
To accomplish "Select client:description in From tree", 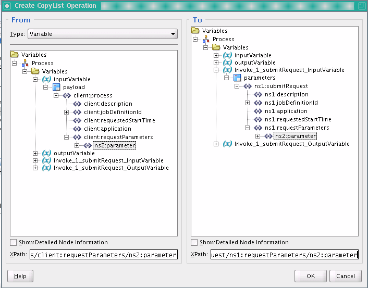I will click(108, 104).
